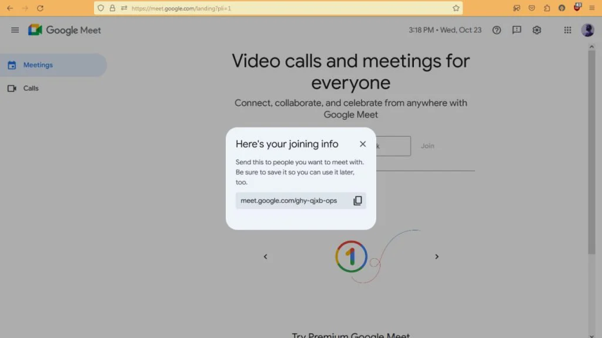Viewport: 602px width, 338px height.
Task: Advance the carousel with right chevron
Action: pos(437,256)
